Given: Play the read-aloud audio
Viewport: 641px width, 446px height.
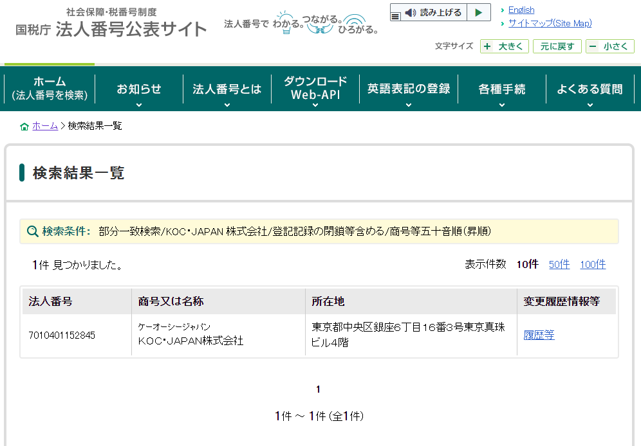Looking at the screenshot, I should (x=479, y=13).
